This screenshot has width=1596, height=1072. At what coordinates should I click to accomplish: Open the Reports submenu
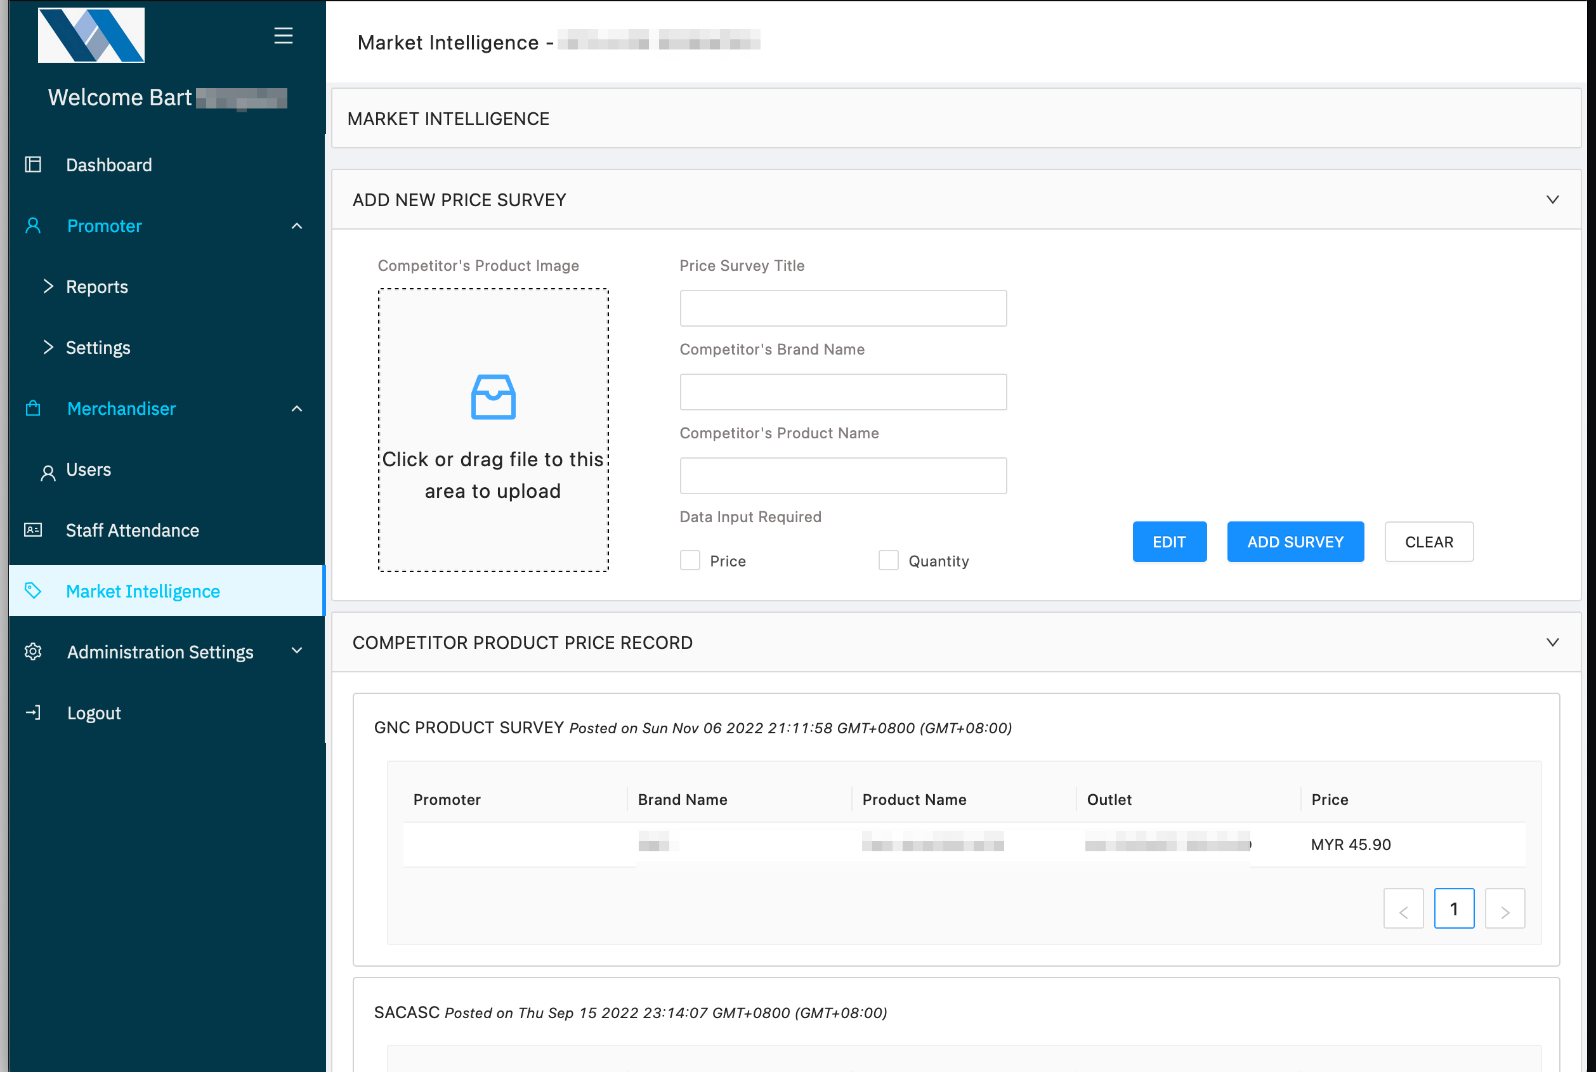point(96,287)
